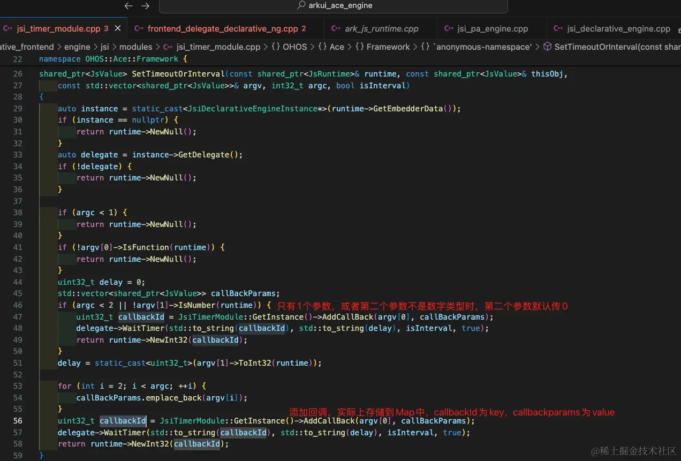Click the braces icon before OHOS breadcrumb
The height and width of the screenshot is (461, 681).
tap(276, 47)
